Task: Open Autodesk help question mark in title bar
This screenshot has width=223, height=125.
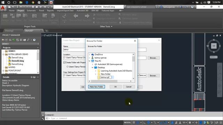Action: [x=192, y=7]
